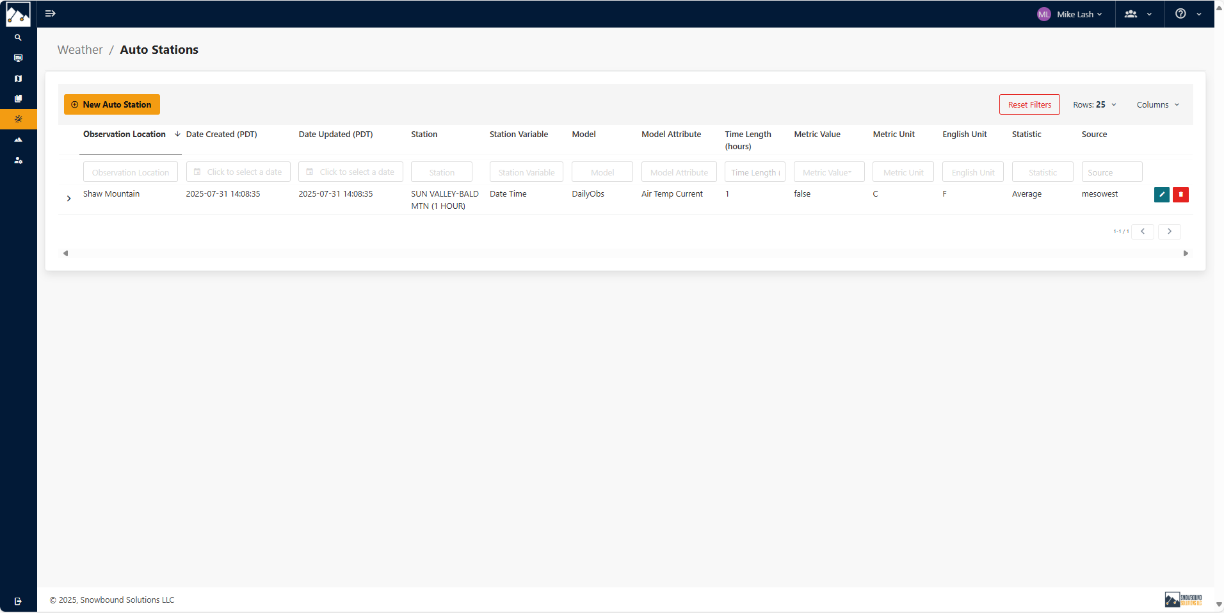
Task: Open the stacked documents icon in sidebar
Action: coord(18,99)
